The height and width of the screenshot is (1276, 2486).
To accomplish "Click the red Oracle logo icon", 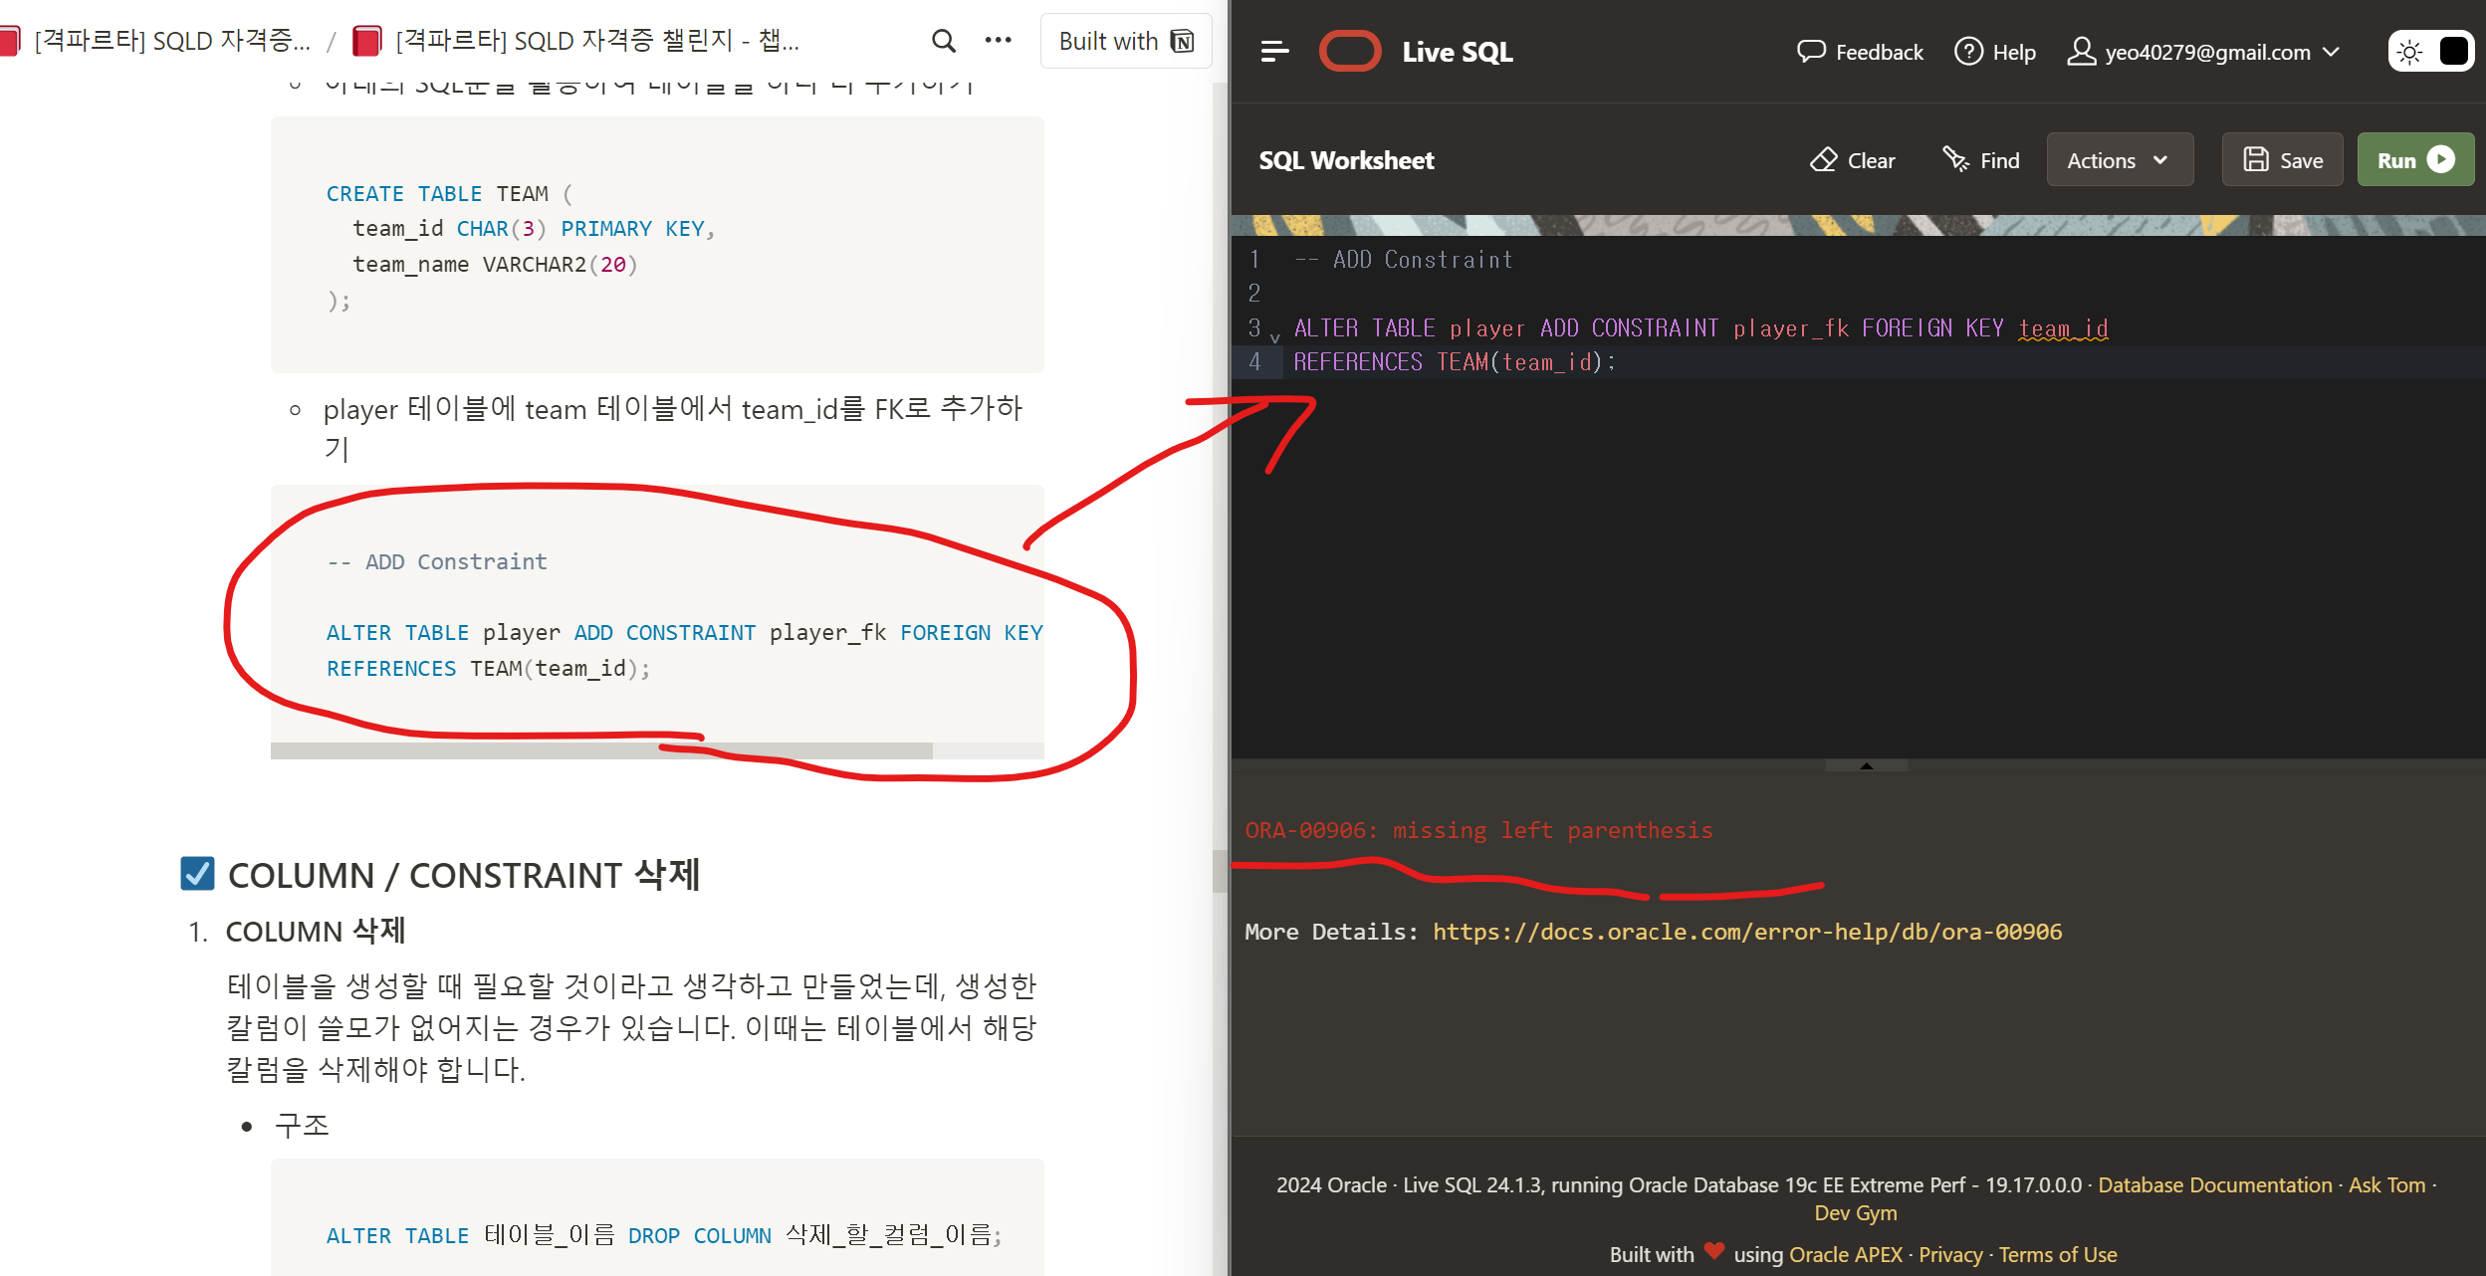I will click(x=1350, y=52).
